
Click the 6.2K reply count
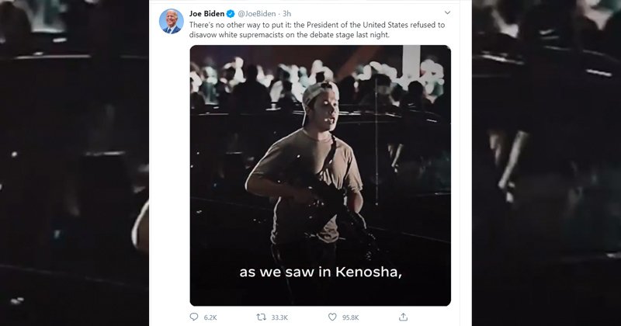[x=210, y=317]
